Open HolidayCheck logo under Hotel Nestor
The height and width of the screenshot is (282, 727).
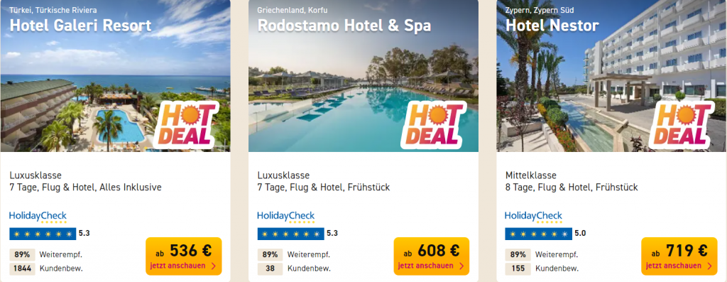coord(534,217)
